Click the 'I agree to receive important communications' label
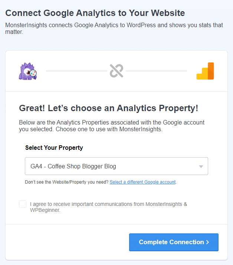This screenshot has width=233, height=265. (108, 207)
